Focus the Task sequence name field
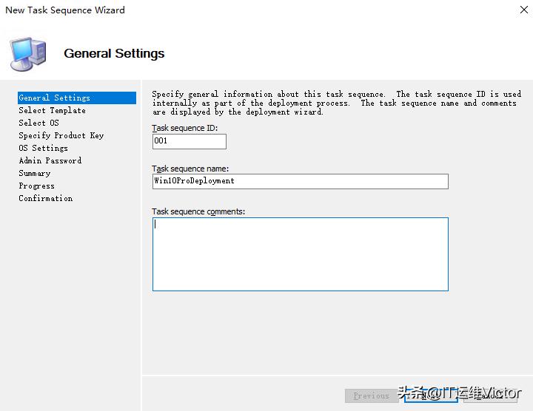The width and height of the screenshot is (533, 411). pos(300,181)
